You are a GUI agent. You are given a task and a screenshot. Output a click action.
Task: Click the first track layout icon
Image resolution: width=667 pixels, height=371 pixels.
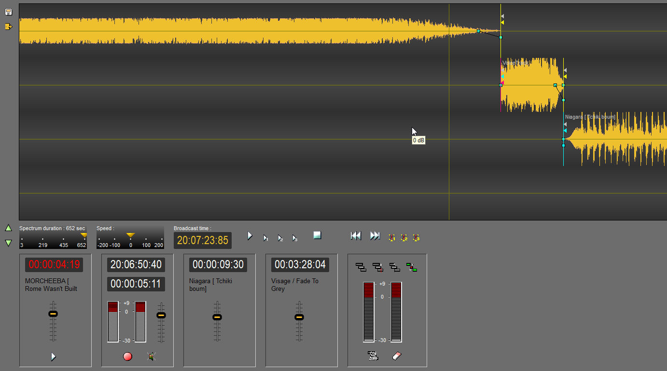(x=361, y=267)
